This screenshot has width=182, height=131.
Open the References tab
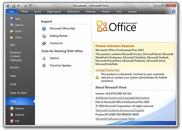pos(73,12)
